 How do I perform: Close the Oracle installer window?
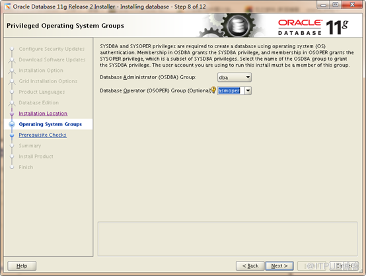click(x=352, y=5)
